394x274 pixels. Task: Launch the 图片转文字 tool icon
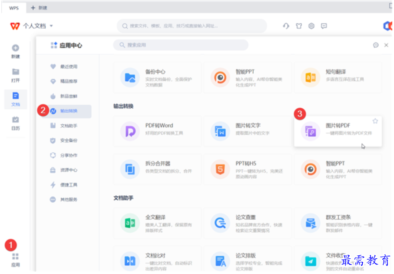coord(220,131)
